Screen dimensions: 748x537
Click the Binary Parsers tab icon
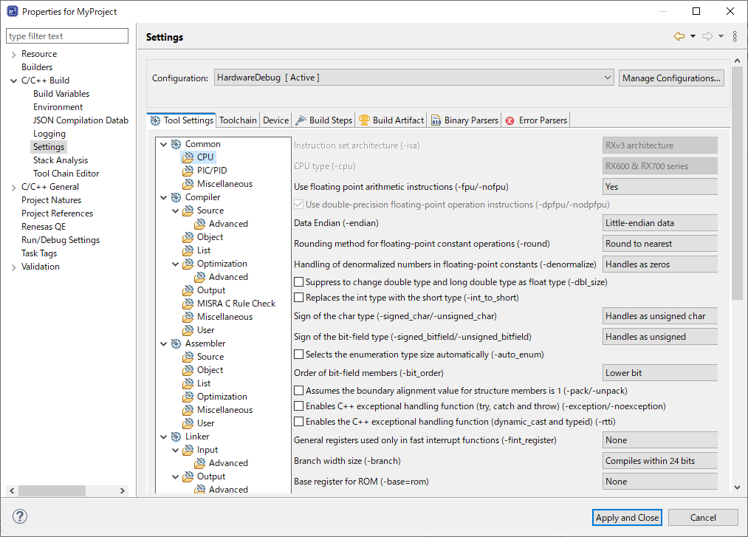coord(436,120)
